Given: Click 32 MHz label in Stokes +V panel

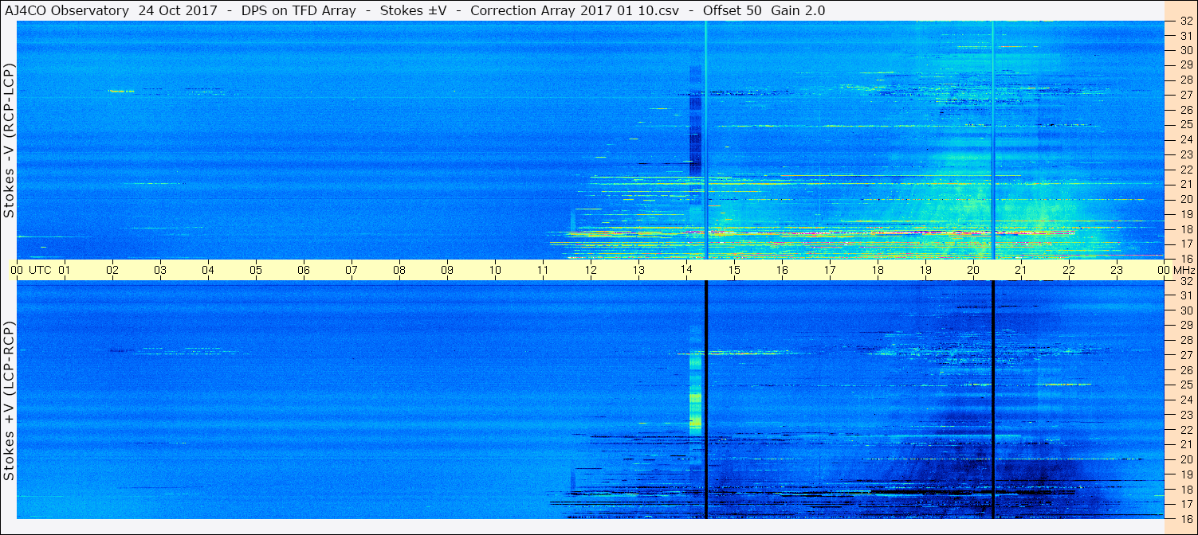Looking at the screenshot, I should coord(1186,281).
